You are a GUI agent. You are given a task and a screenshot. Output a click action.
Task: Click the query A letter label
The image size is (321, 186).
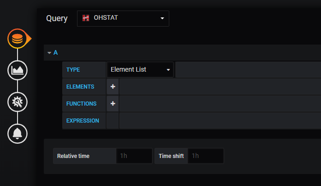coord(55,53)
